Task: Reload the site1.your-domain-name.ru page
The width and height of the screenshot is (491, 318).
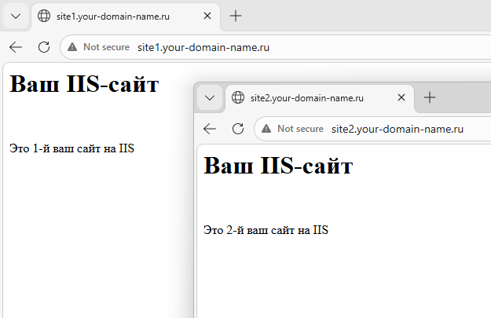Action: 44,47
